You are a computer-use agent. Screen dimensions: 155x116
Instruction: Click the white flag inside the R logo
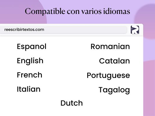[x=134, y=29]
